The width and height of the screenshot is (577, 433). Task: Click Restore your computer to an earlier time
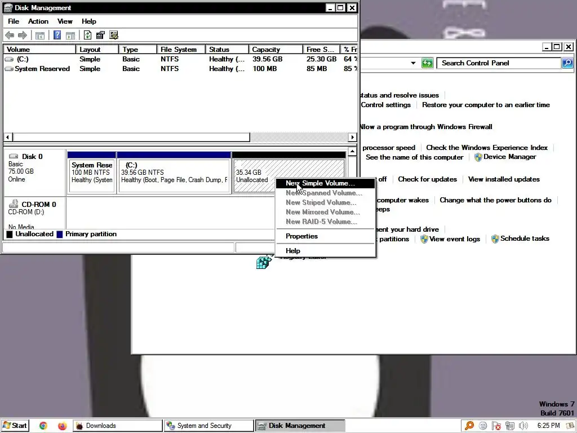pos(486,105)
